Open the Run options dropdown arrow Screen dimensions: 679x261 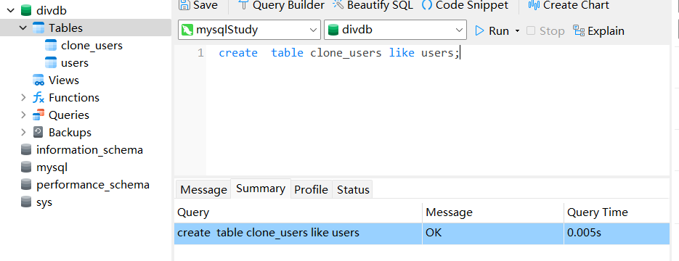click(x=517, y=31)
